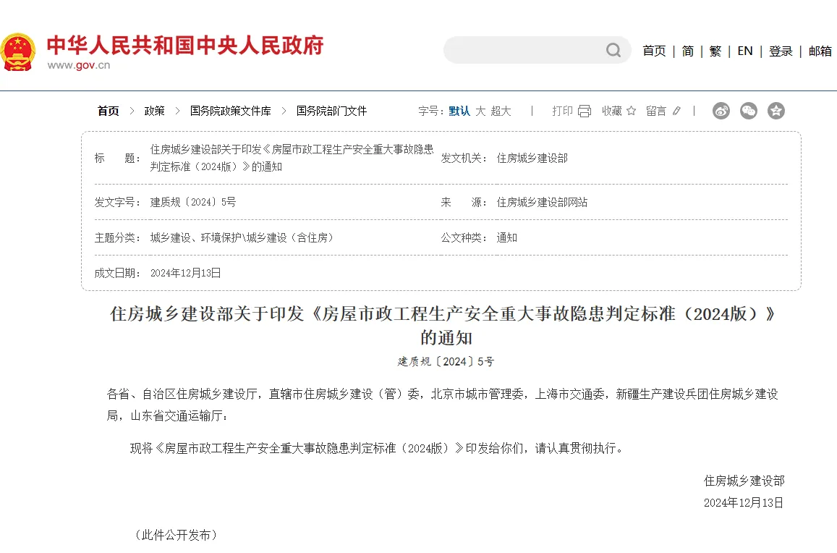Image resolution: width=837 pixels, height=553 pixels.
Task: Click inside the search input box
Action: click(528, 50)
